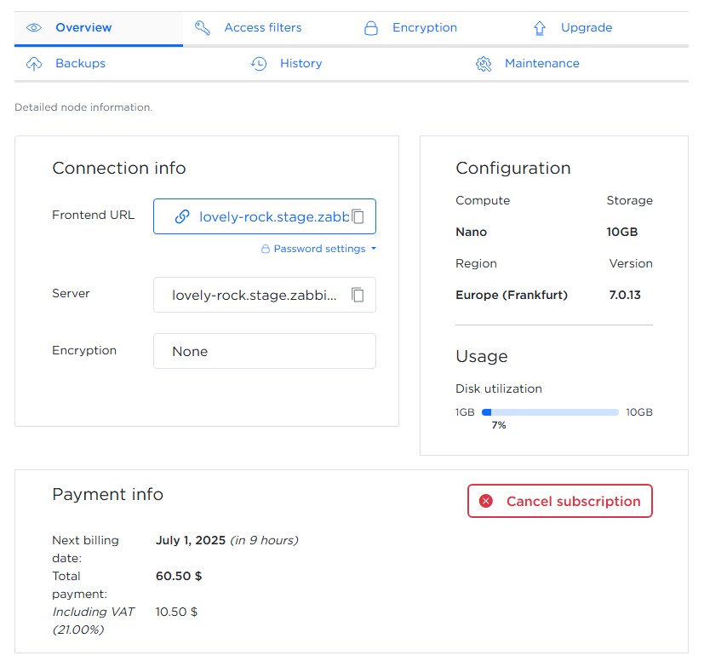The image size is (704, 667).
Task: Click the upward arrow Upgrade icon
Action: coord(540,28)
